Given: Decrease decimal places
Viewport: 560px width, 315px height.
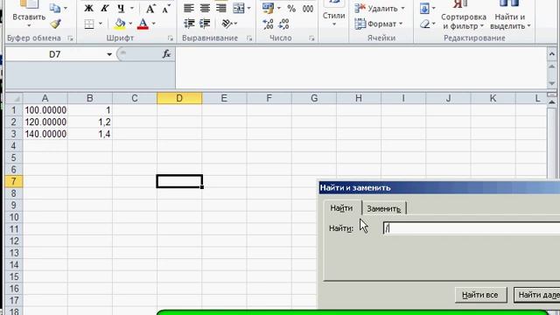Looking at the screenshot, I should pyautogui.click(x=283, y=24).
